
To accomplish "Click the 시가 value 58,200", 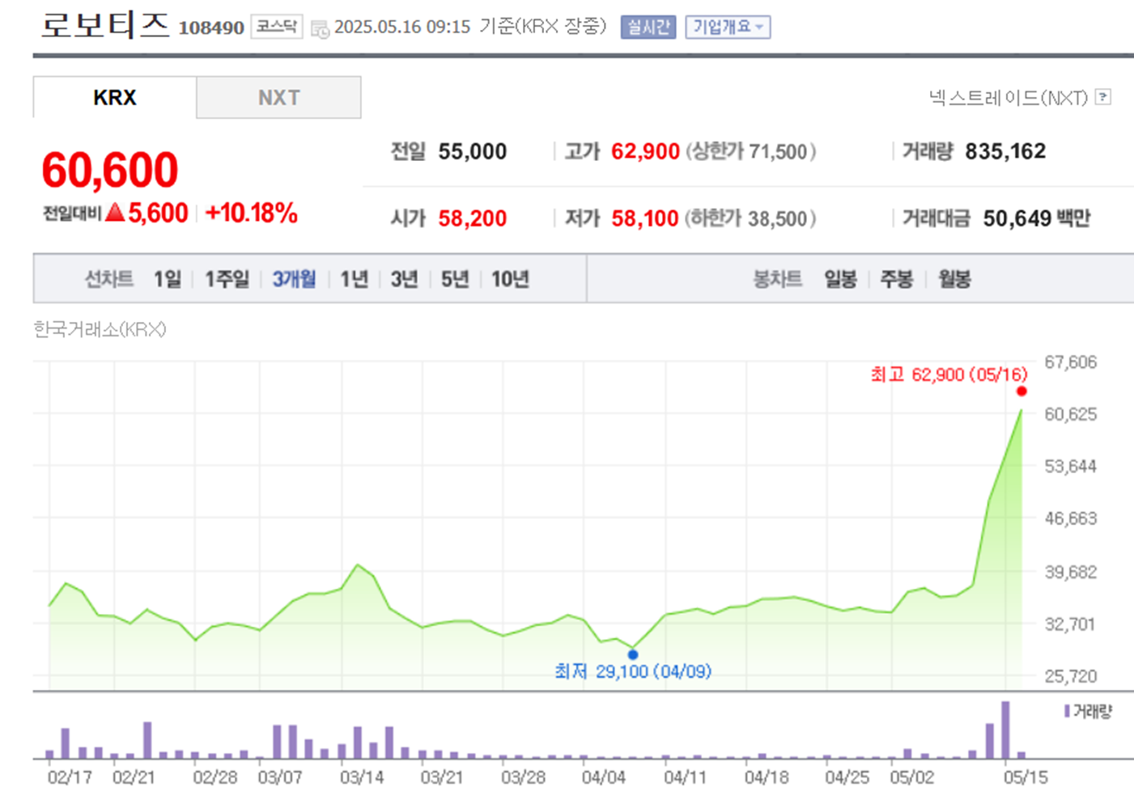I will tap(473, 218).
